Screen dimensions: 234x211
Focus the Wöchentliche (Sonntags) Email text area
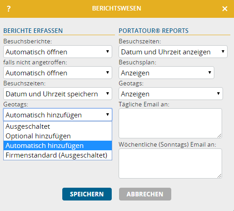(x=170, y=164)
